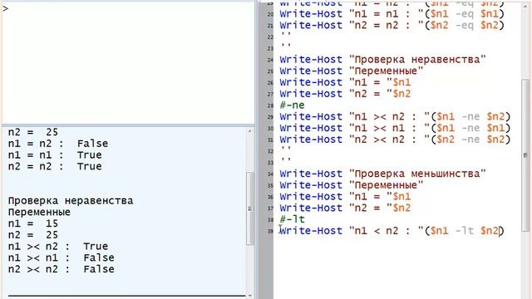Click the "-ne" operator on script line 29
Image resolution: width=532 pixels, height=299 pixels.
click(x=470, y=116)
